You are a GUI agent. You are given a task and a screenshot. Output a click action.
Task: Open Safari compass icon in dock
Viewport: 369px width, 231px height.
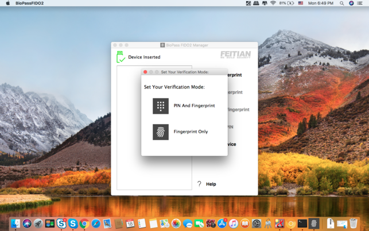[96, 224]
